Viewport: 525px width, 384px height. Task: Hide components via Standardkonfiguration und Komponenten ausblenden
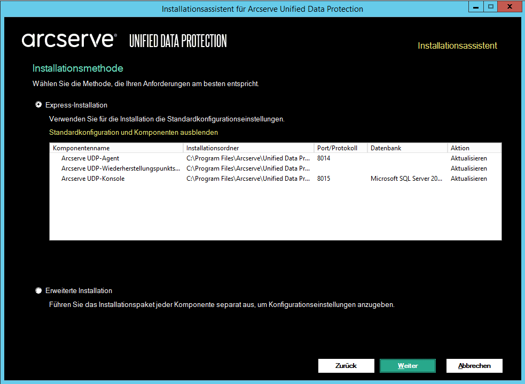tap(134, 133)
